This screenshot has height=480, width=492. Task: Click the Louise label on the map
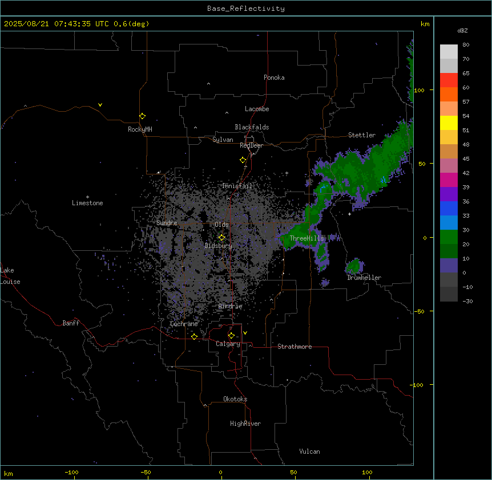10,282
